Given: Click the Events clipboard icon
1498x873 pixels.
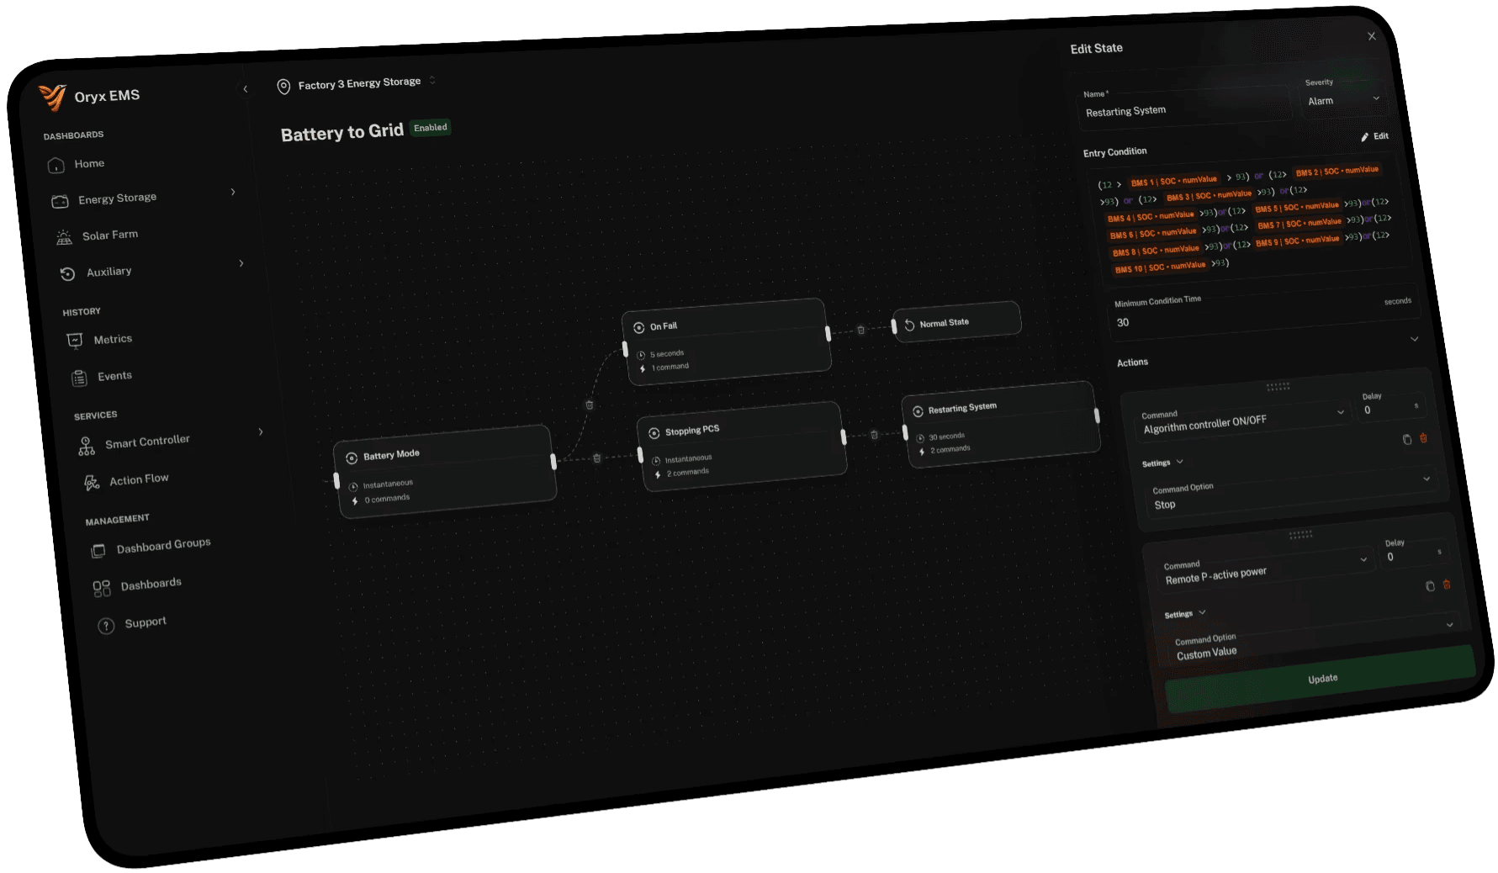Looking at the screenshot, I should [79, 378].
